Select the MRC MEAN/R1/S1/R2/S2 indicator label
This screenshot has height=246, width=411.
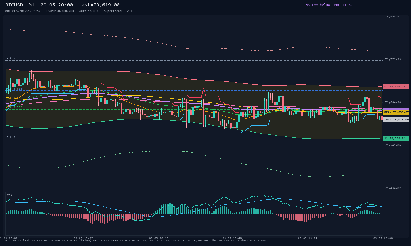coord(23,11)
